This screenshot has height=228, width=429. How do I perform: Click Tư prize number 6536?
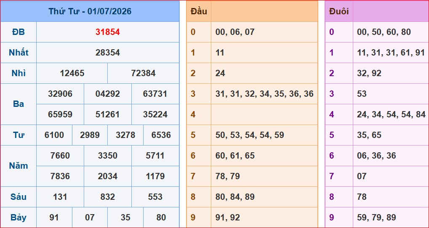click(x=161, y=135)
